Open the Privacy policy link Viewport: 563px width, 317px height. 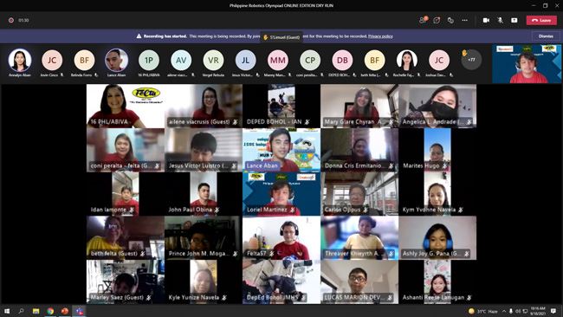coord(380,36)
